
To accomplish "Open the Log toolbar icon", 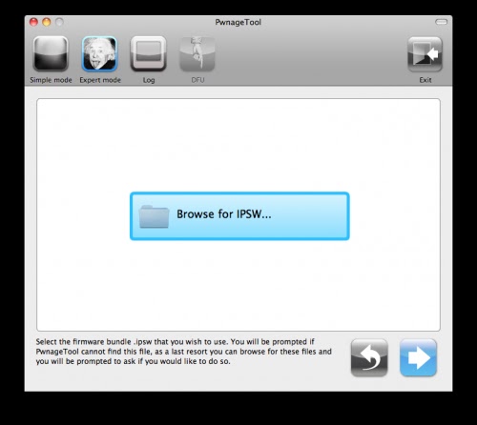I will 149,53.
